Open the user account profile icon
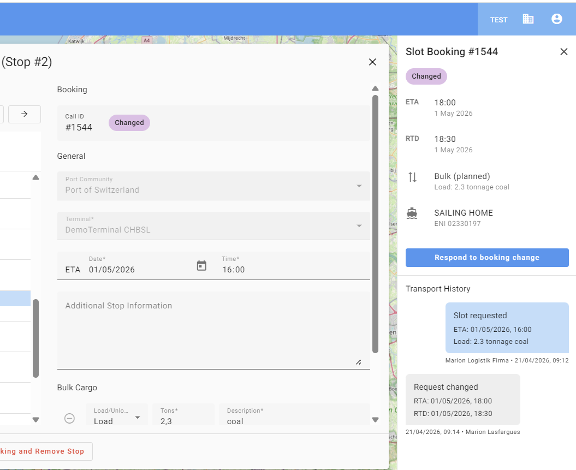 [x=556, y=19]
